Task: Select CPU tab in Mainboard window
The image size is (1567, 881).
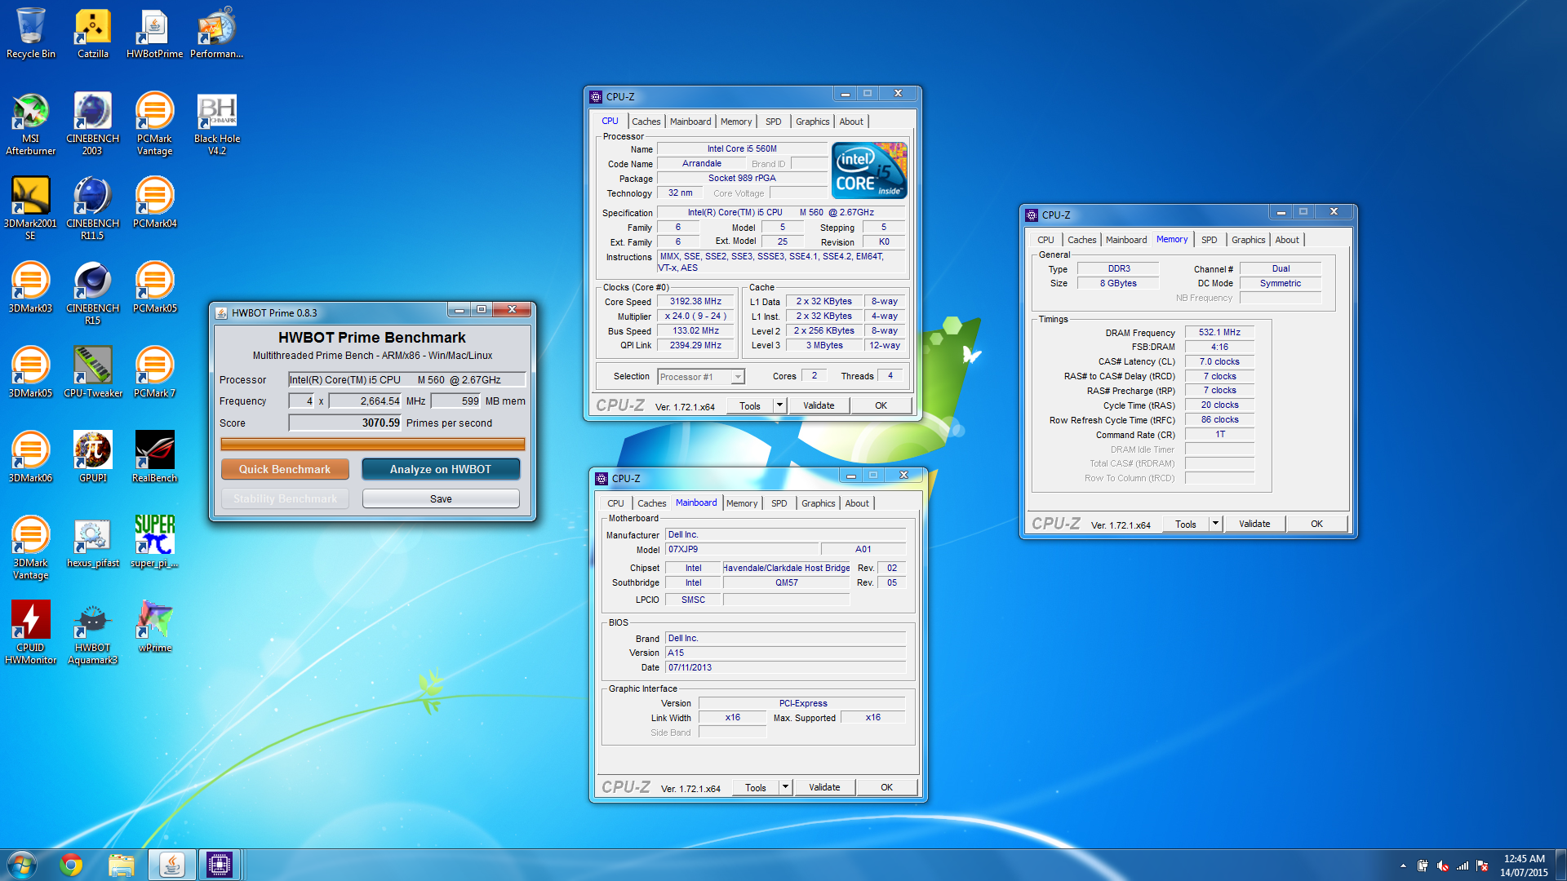Action: pyautogui.click(x=615, y=503)
